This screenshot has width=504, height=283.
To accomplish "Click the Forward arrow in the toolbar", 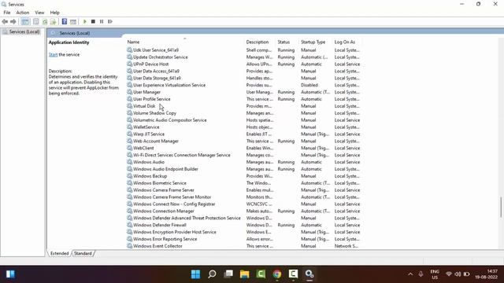I will [x=13, y=21].
